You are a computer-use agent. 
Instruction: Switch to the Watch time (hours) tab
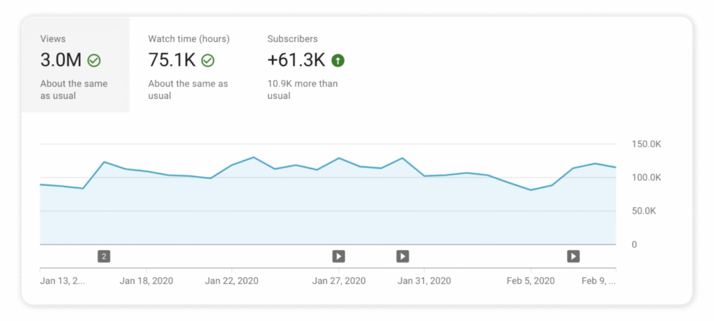point(189,65)
